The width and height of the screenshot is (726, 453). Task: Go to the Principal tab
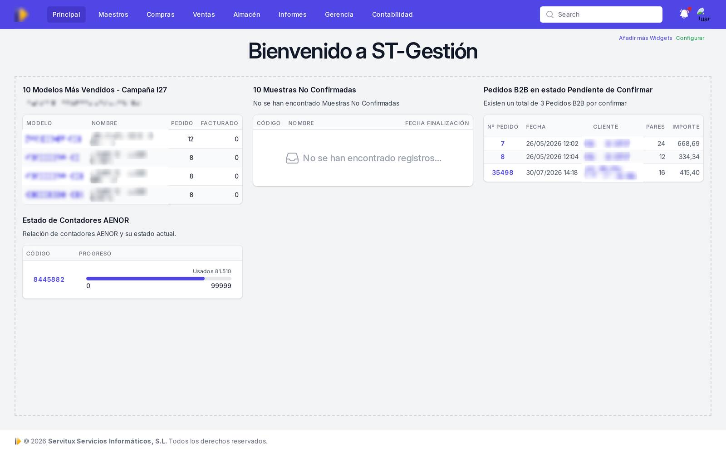[x=66, y=14]
